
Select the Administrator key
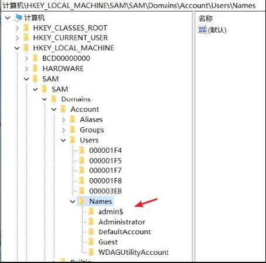click(122, 222)
